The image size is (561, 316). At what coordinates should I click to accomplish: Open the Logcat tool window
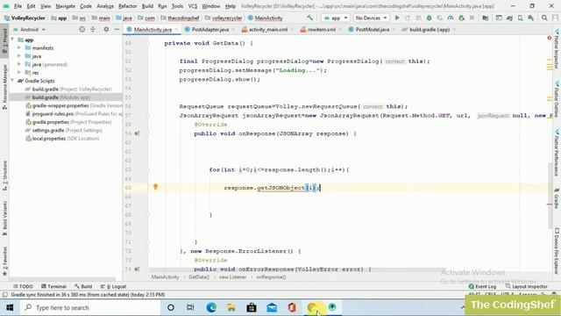tap(113, 286)
